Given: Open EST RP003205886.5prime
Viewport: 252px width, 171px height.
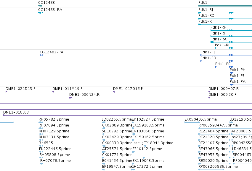Looking at the screenshot, I should coord(218,167).
